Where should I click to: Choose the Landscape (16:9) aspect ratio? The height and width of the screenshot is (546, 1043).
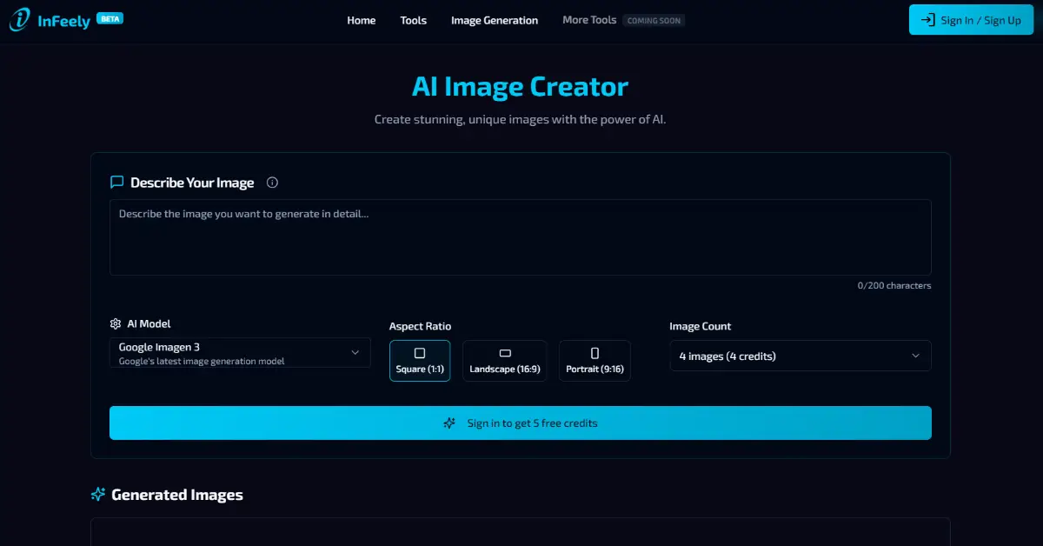(504, 360)
